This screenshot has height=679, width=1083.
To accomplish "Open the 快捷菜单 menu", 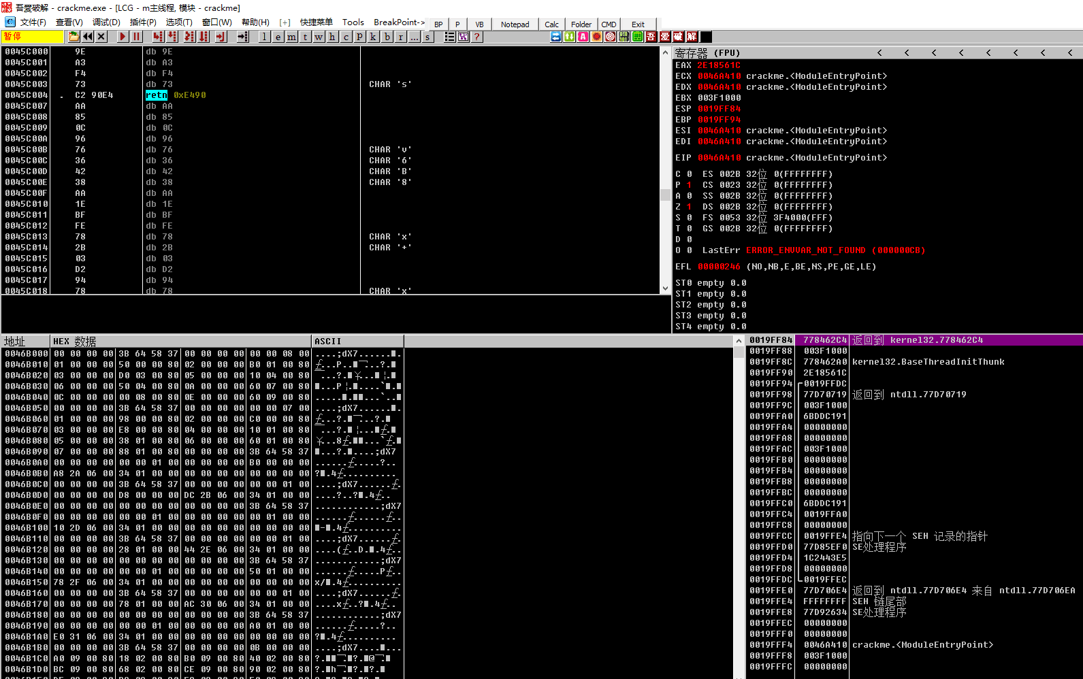I will click(317, 22).
